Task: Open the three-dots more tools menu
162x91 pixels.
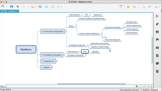Action: (x=58, y=7)
